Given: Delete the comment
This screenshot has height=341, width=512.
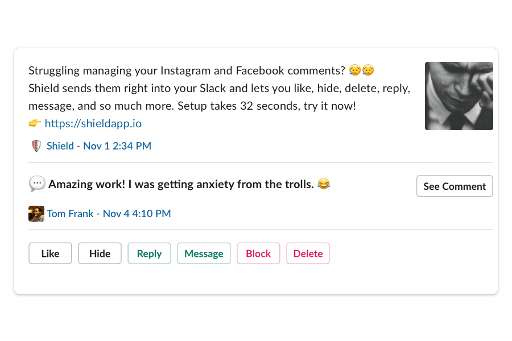Looking at the screenshot, I should [x=308, y=253].
